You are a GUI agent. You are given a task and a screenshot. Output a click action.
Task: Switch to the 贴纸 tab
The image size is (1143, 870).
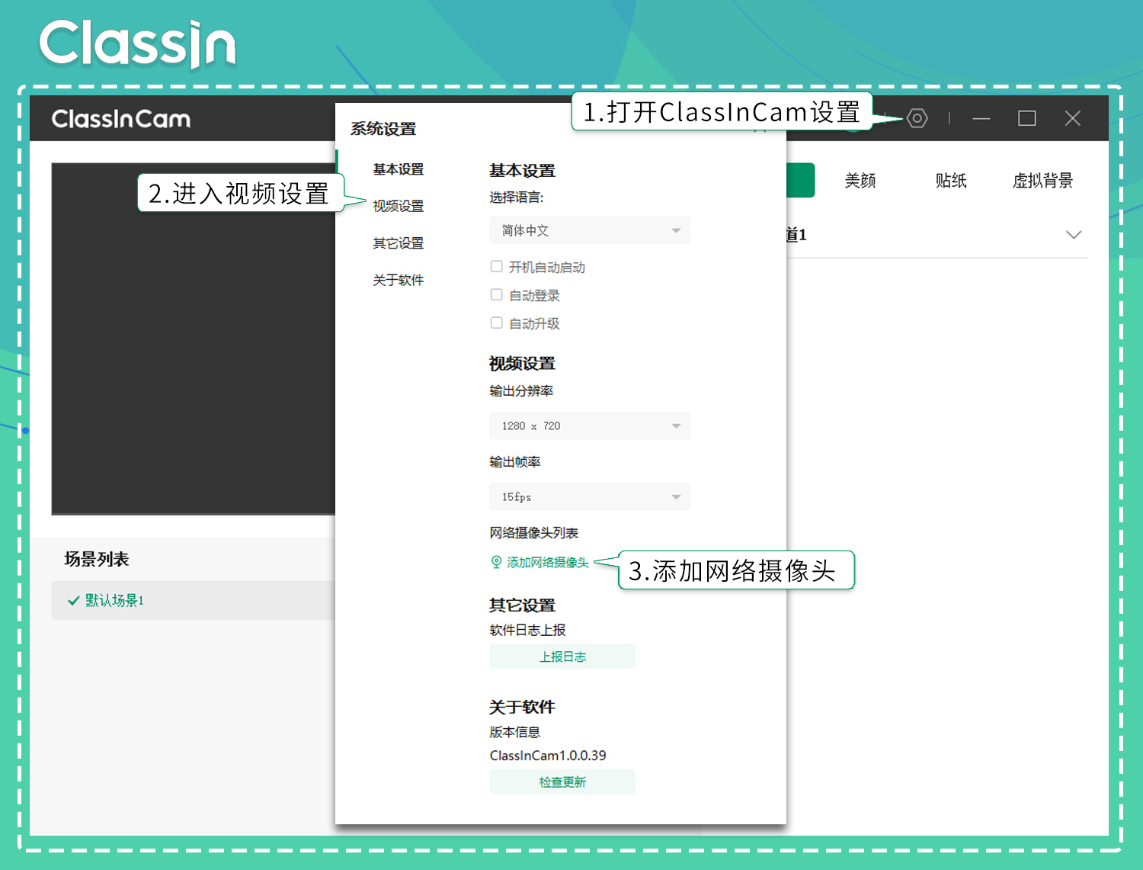(x=951, y=181)
